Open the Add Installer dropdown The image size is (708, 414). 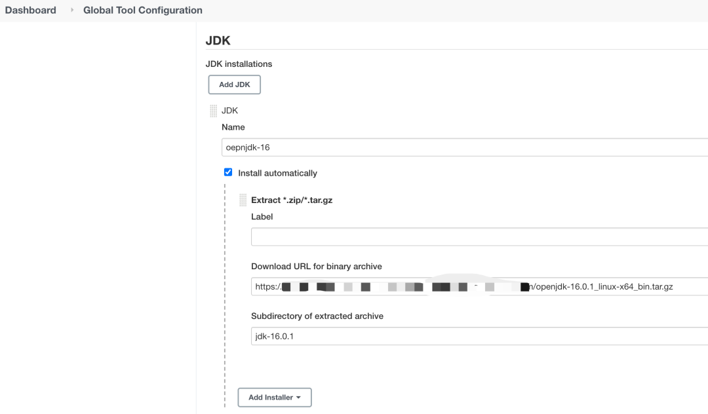[x=274, y=398]
